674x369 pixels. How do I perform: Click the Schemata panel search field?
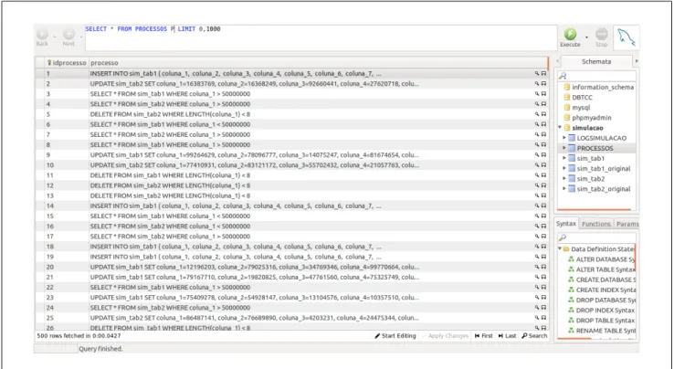[596, 76]
